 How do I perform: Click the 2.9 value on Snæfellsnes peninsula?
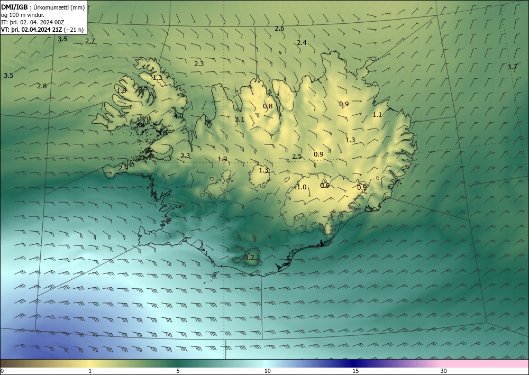click(123, 168)
